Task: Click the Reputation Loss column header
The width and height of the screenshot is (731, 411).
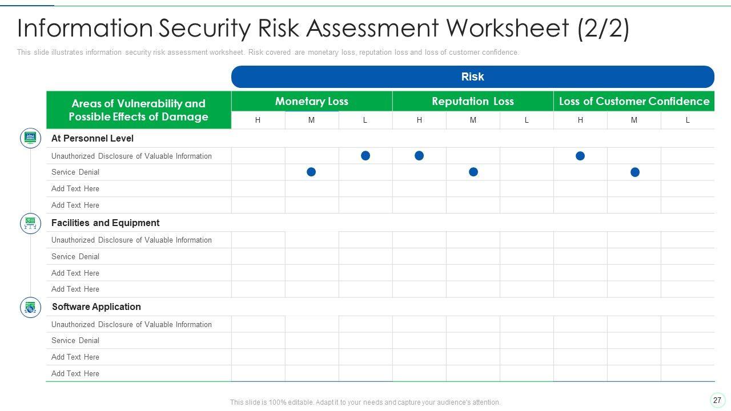Action: (473, 101)
